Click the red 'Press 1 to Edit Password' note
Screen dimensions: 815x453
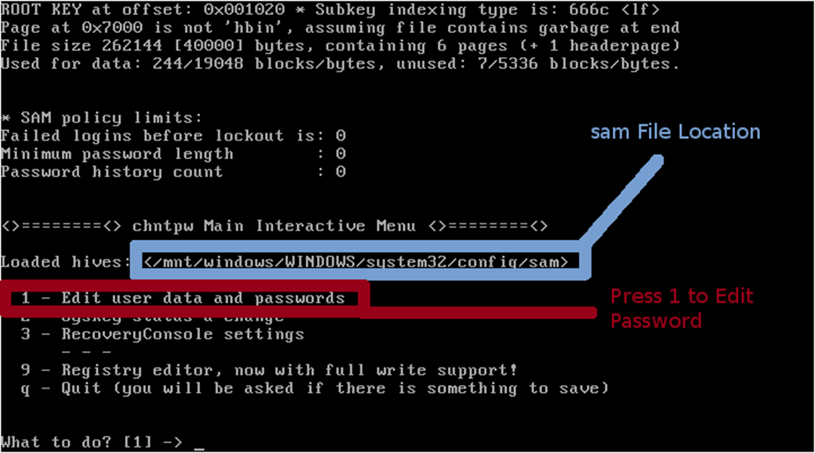point(681,308)
